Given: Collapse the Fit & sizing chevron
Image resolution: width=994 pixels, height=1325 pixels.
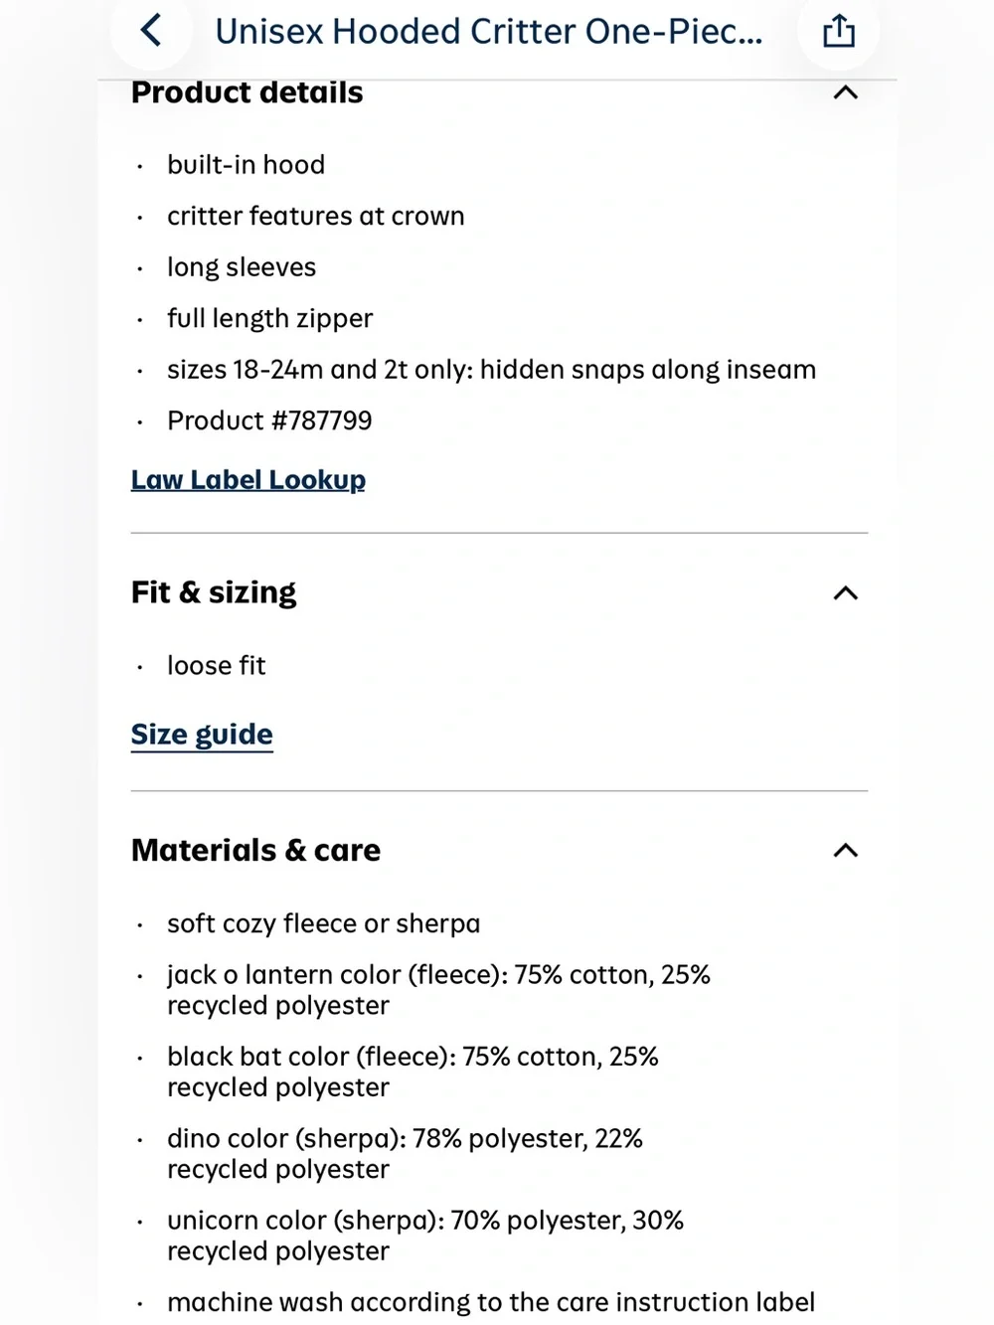Looking at the screenshot, I should (x=845, y=593).
